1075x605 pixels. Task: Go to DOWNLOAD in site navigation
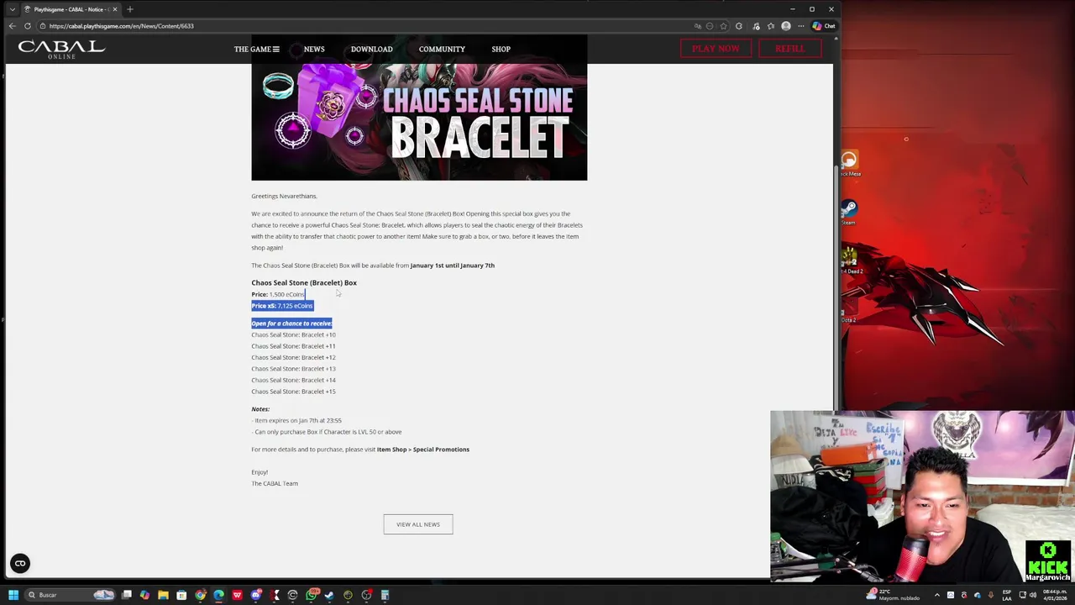click(371, 49)
